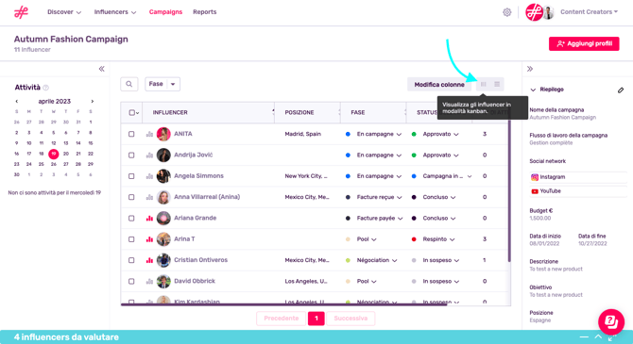Click the table's horizontal scrollbar

[x=283, y=304]
